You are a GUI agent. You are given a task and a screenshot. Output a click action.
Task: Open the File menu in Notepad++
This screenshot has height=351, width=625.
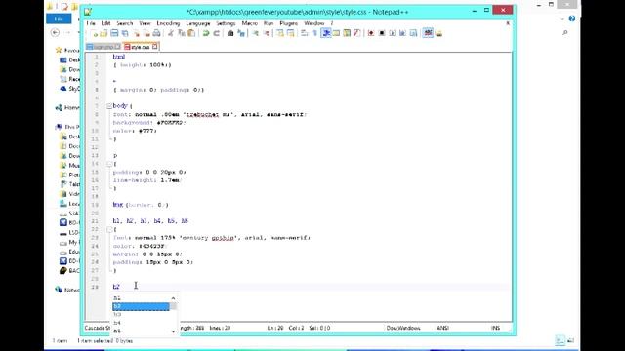(x=91, y=23)
